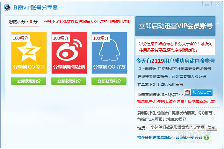Click the QQ Zone star share tile

29,53
